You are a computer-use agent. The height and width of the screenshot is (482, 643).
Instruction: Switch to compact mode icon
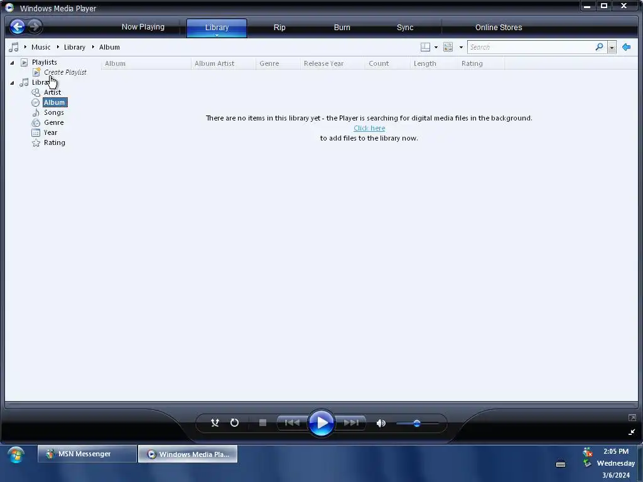(x=632, y=432)
